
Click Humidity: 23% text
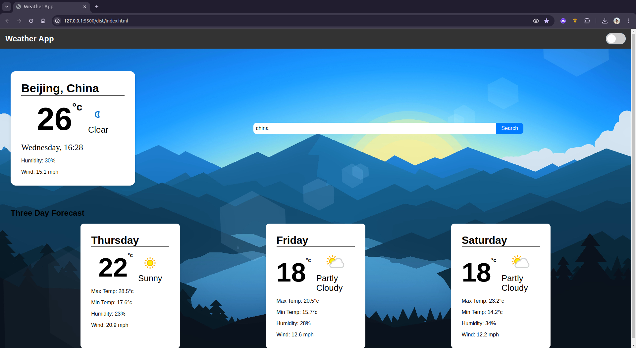(108, 314)
